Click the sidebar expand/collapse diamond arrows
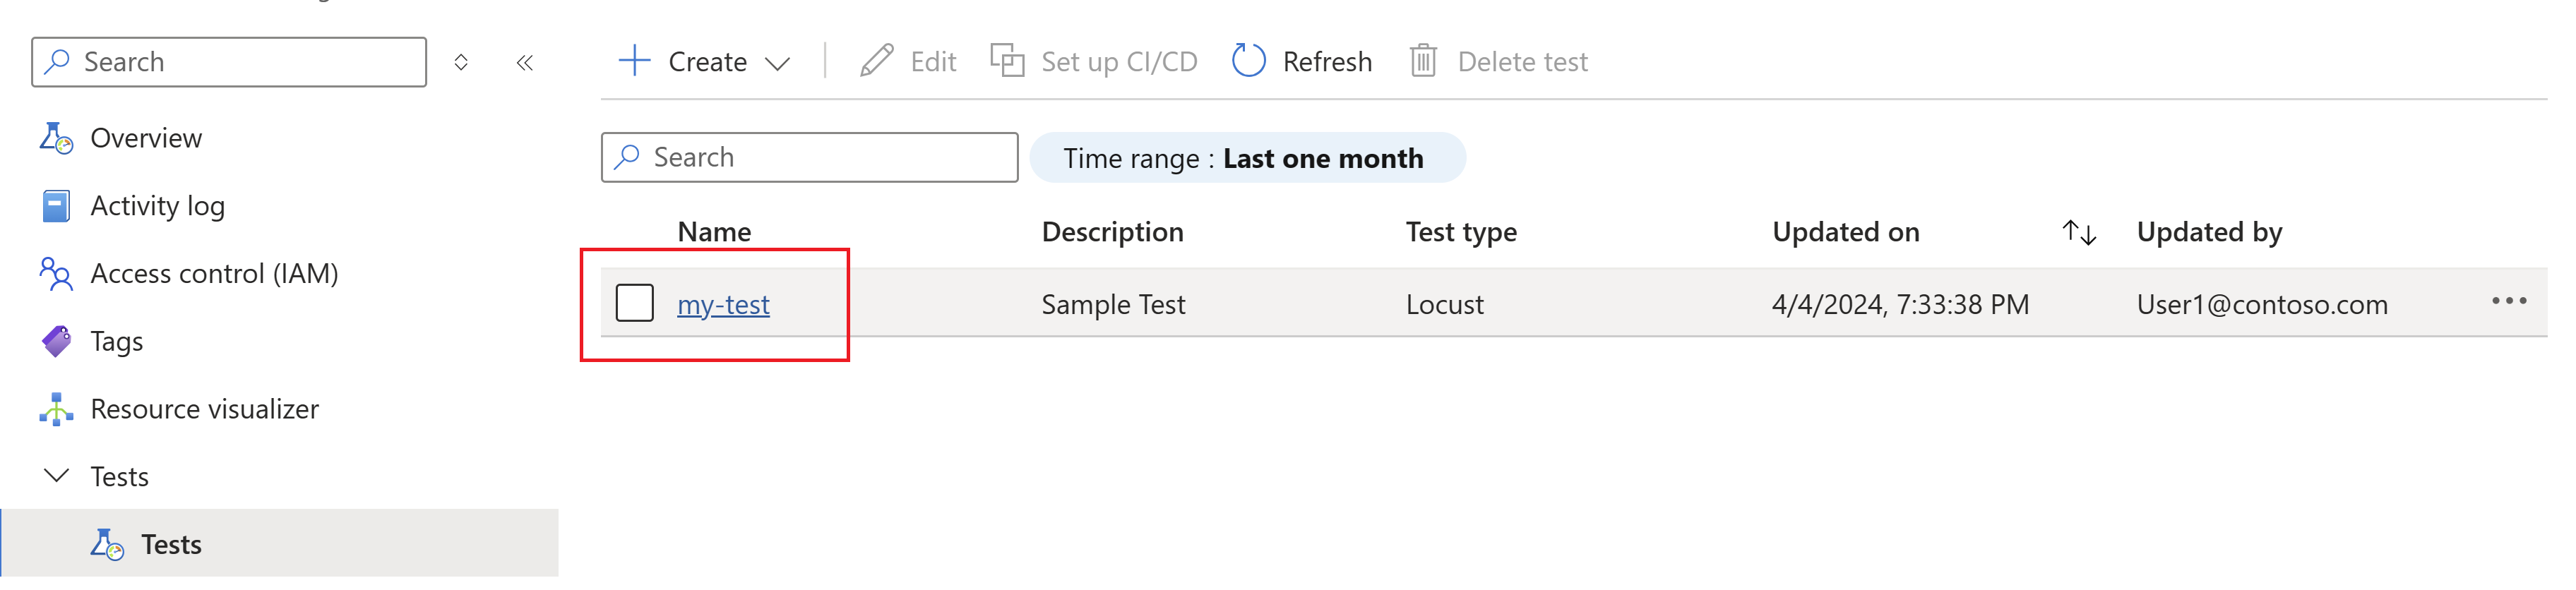This screenshot has height=590, width=2576. [460, 63]
